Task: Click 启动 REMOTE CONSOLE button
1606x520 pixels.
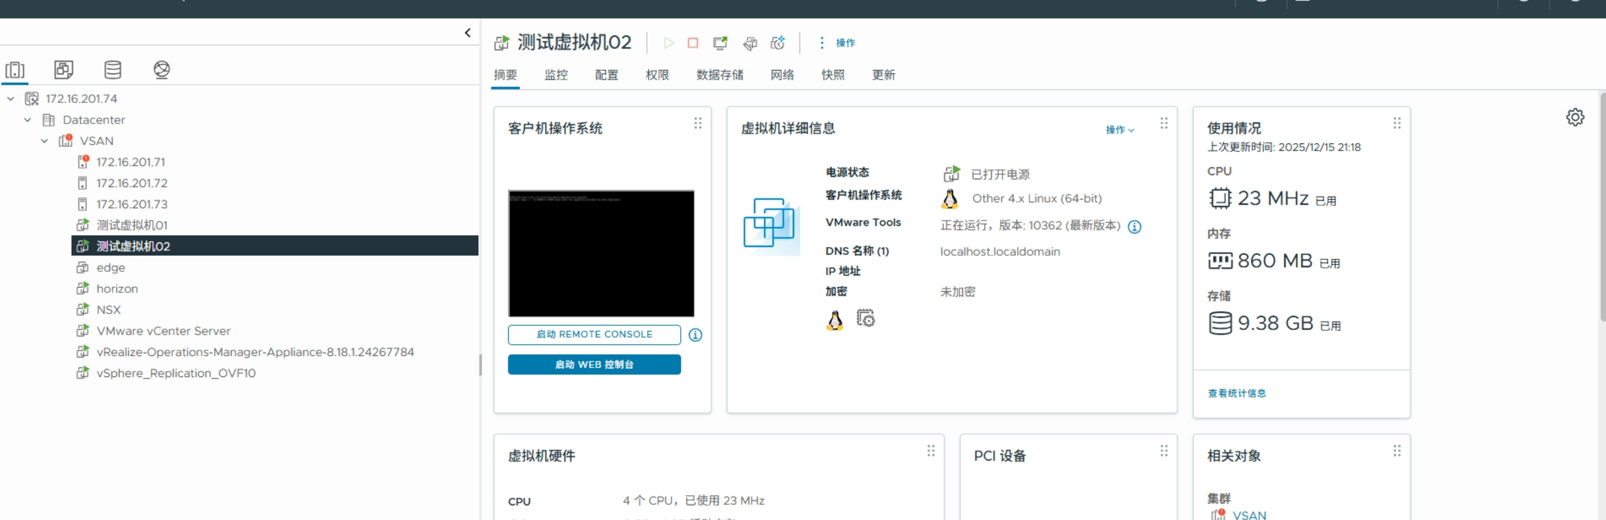Action: 594,335
